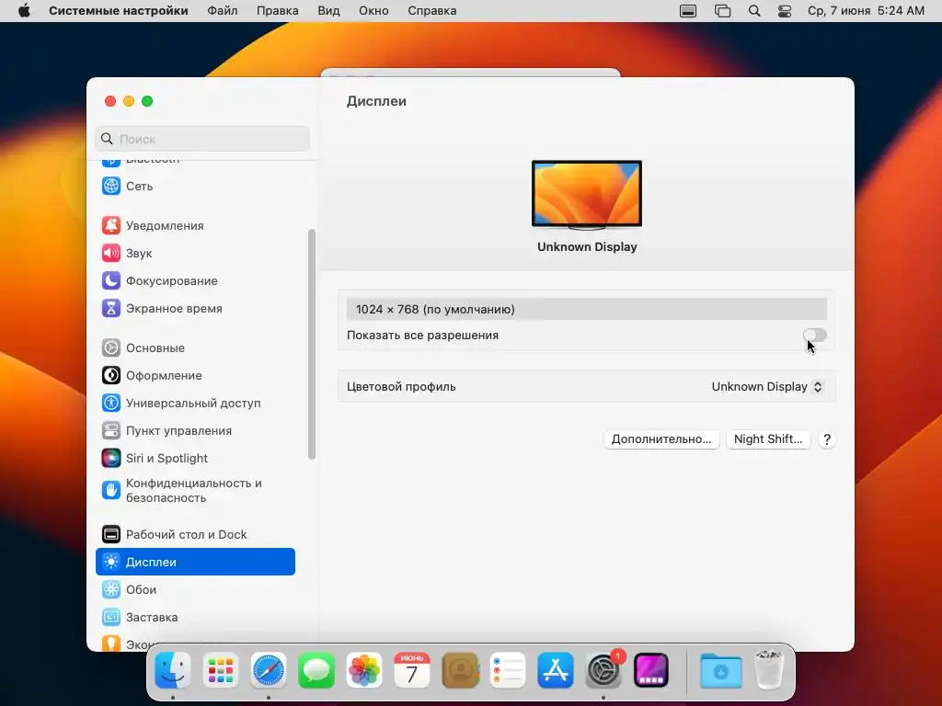The image size is (942, 706).
Task: Open Downloads folder in the Dock
Action: [721, 670]
